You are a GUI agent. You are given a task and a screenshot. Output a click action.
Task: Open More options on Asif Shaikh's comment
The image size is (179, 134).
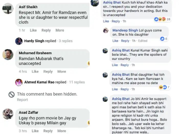60,30
